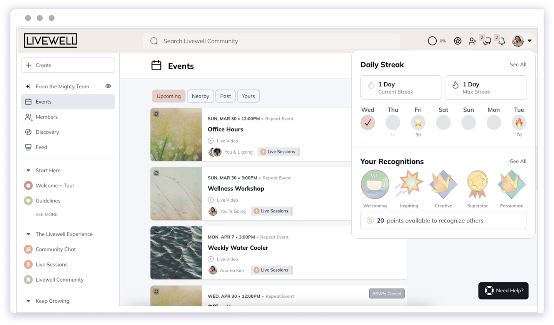Toggle visibility eye next to Mighty Team
The height and width of the screenshot is (325, 554).
tap(108, 86)
